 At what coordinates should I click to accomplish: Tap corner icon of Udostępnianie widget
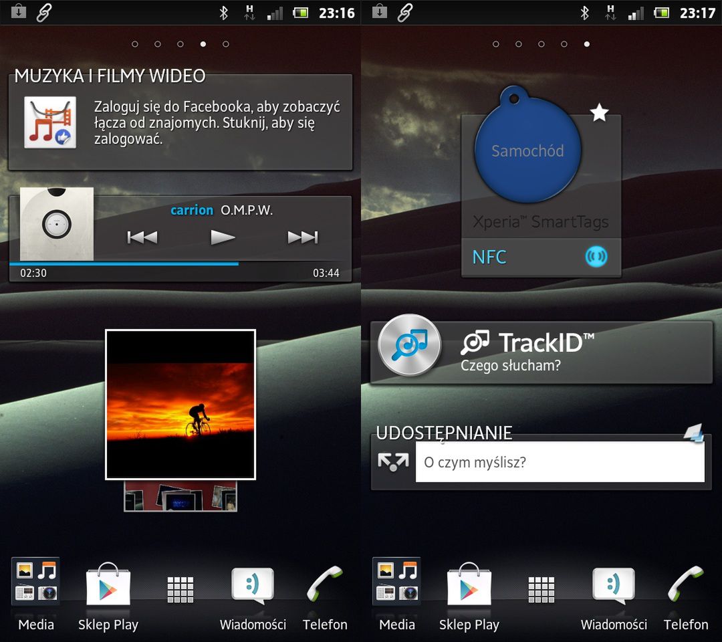click(x=694, y=433)
